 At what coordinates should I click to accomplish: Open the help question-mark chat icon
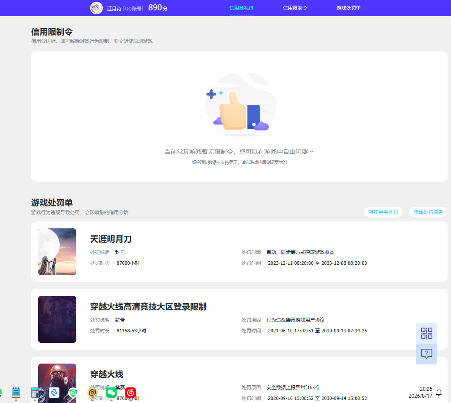point(427,354)
